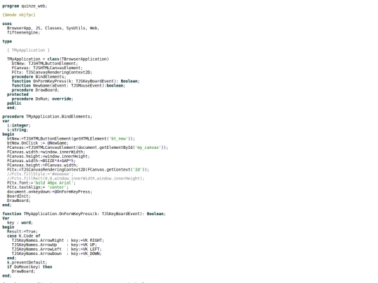
Task: Click the 'TJSKeyNames.ArrowRight : key:=VK_RIGHT;' line
Action: point(58,240)
